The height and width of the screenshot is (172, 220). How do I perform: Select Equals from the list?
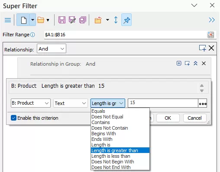(120, 111)
